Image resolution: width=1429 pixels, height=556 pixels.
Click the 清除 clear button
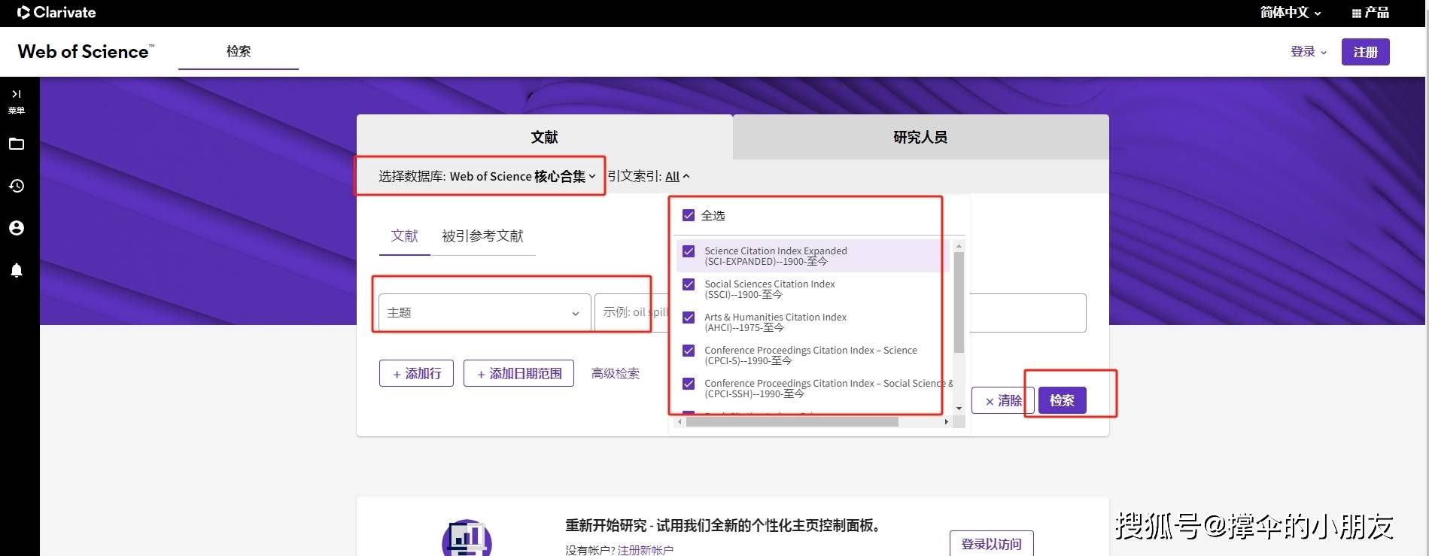pos(1002,401)
